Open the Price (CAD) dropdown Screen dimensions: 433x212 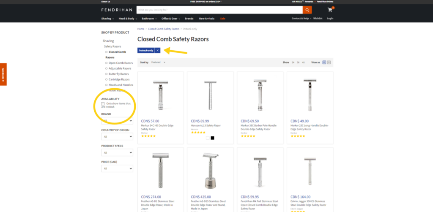point(117,169)
